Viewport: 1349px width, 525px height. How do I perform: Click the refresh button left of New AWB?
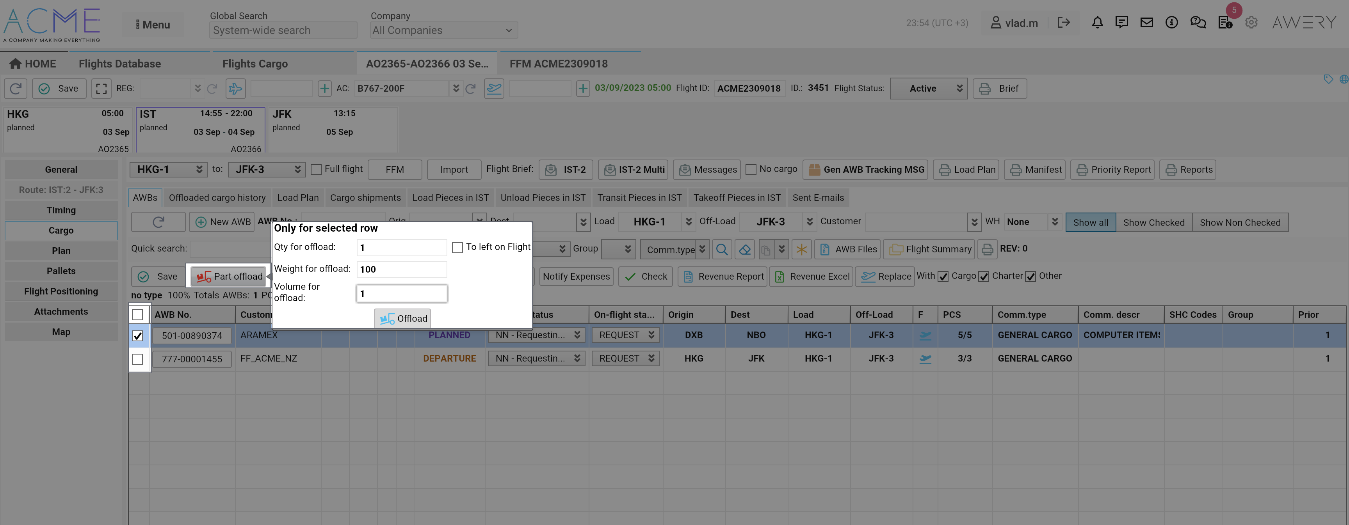tap(158, 222)
